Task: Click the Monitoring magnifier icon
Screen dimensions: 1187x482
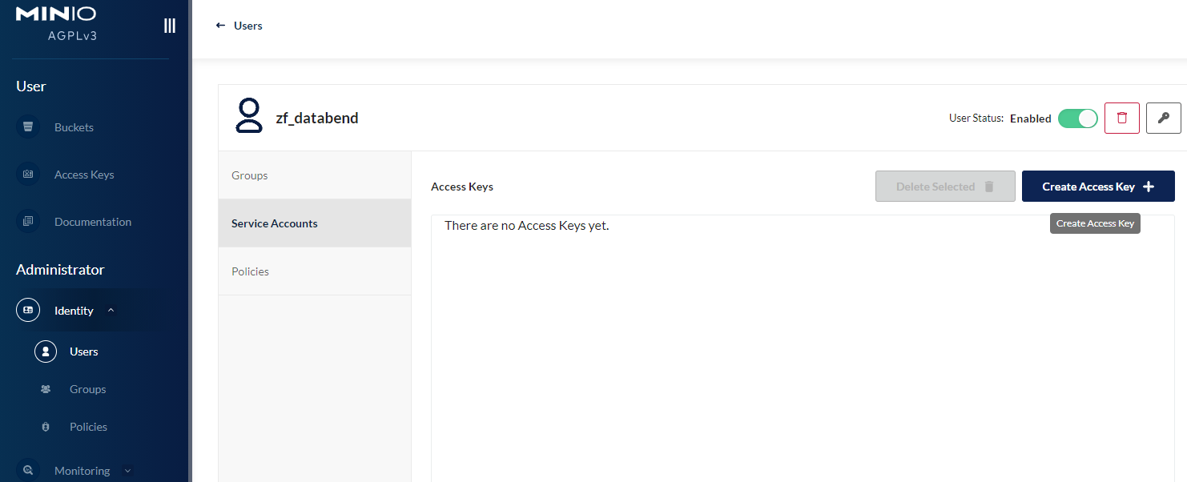Action: coord(28,471)
